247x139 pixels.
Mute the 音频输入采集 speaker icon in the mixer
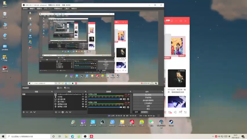[124, 107]
